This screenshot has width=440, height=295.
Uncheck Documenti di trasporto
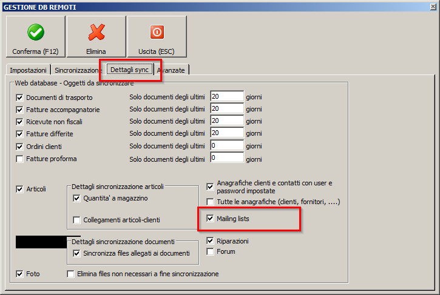[19, 98]
